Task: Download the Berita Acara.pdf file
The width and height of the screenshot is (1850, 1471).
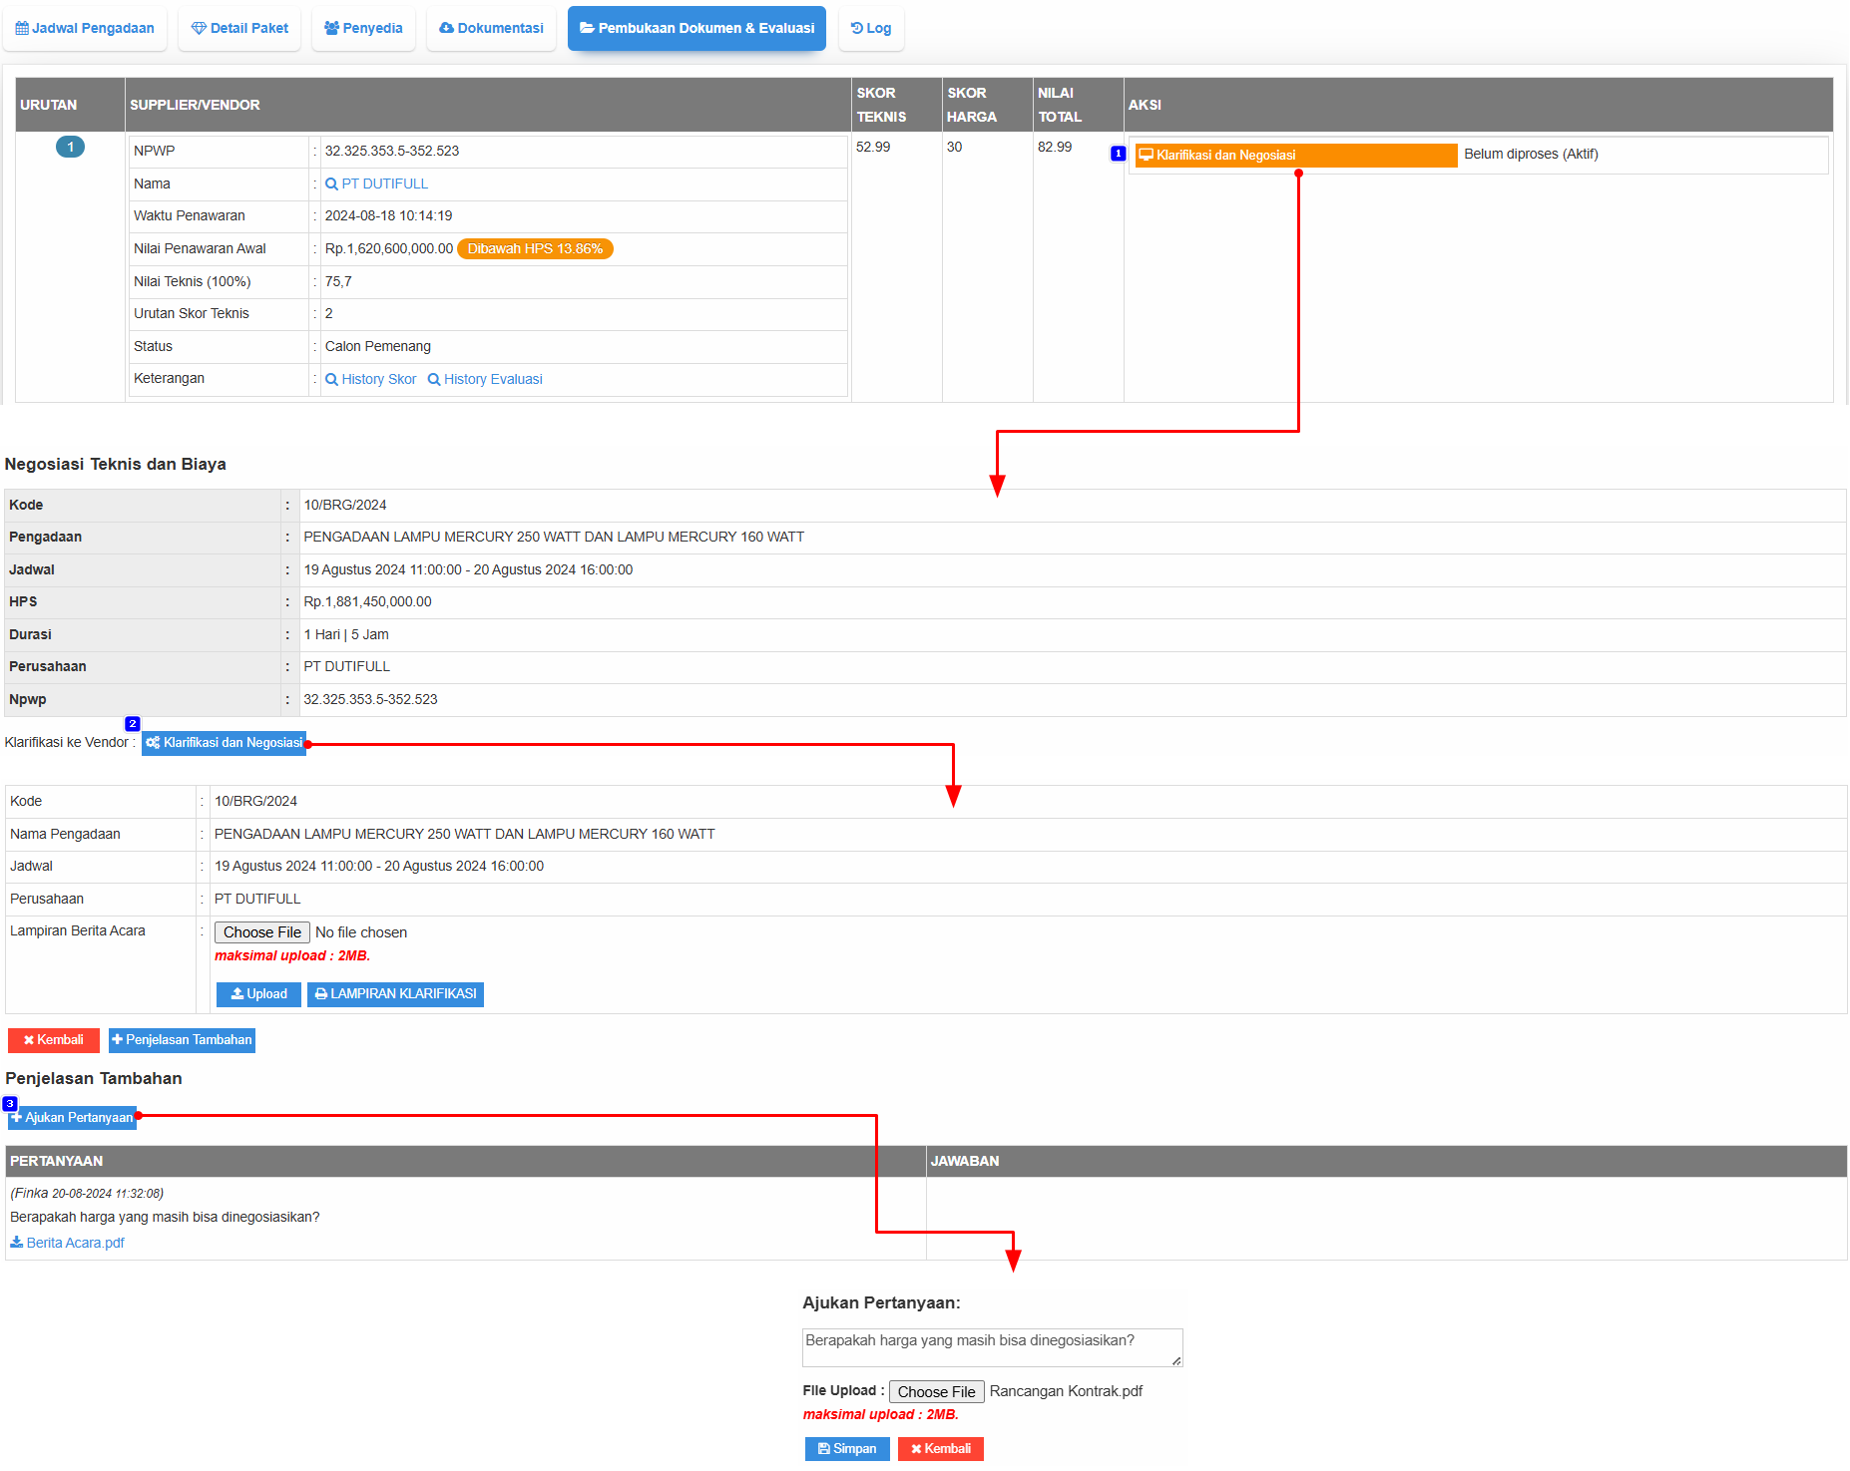Action: pos(67,1243)
